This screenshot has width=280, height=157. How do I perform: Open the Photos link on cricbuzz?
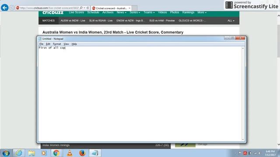[175, 13]
